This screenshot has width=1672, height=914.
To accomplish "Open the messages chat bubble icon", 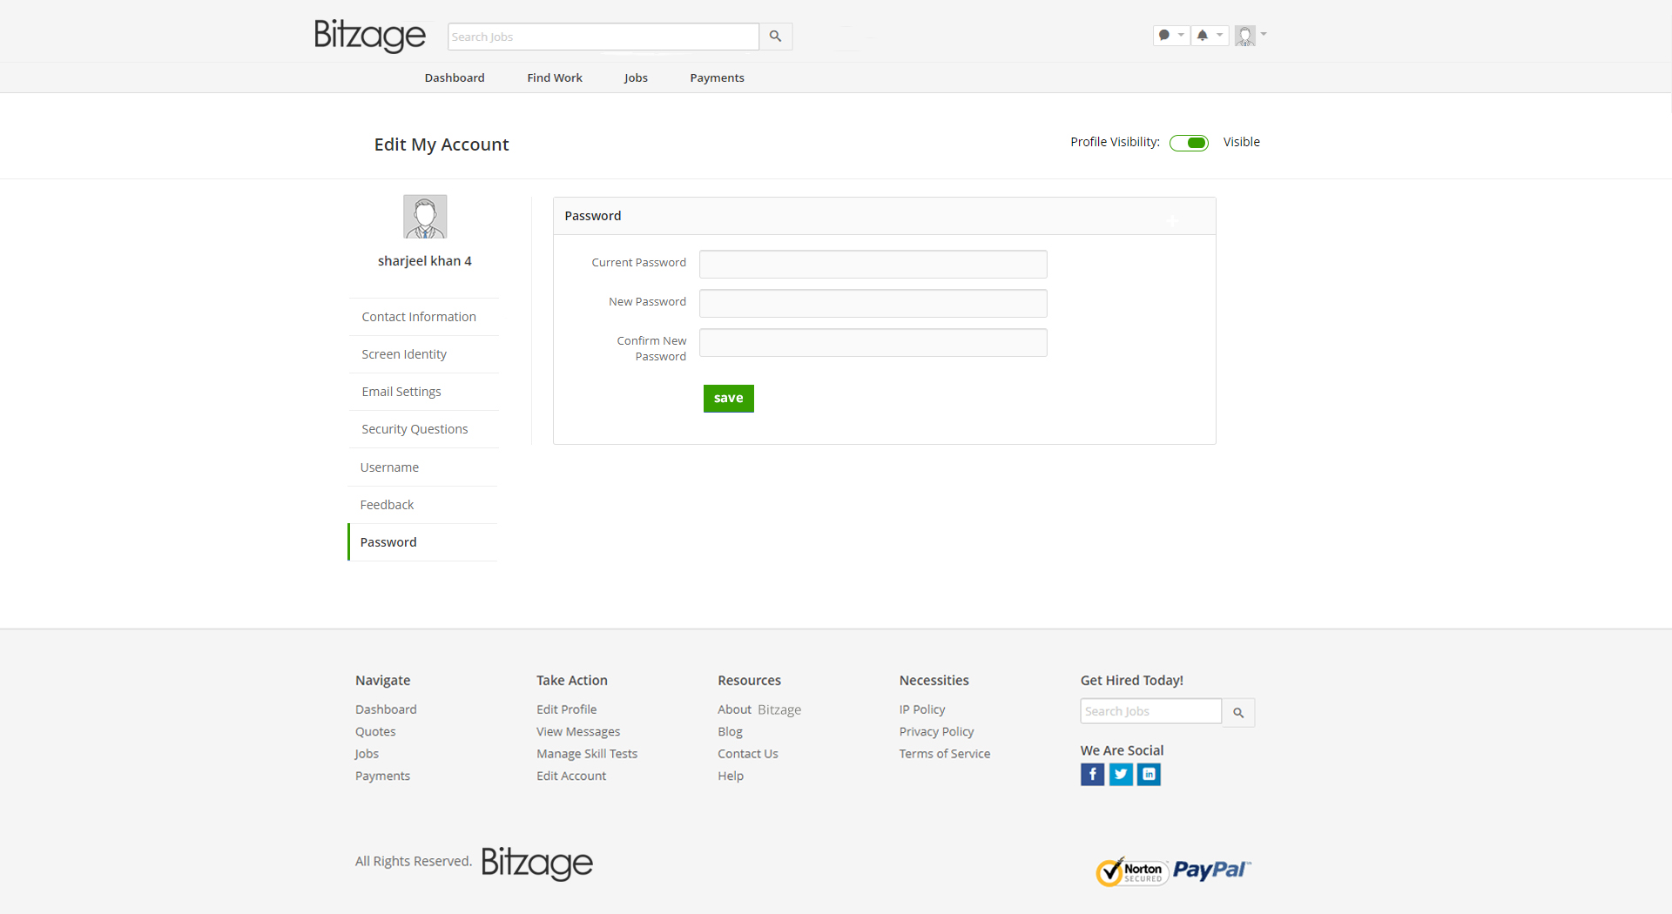I will (1164, 36).
